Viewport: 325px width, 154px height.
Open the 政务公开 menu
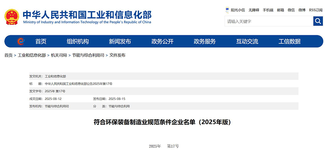point(162,42)
